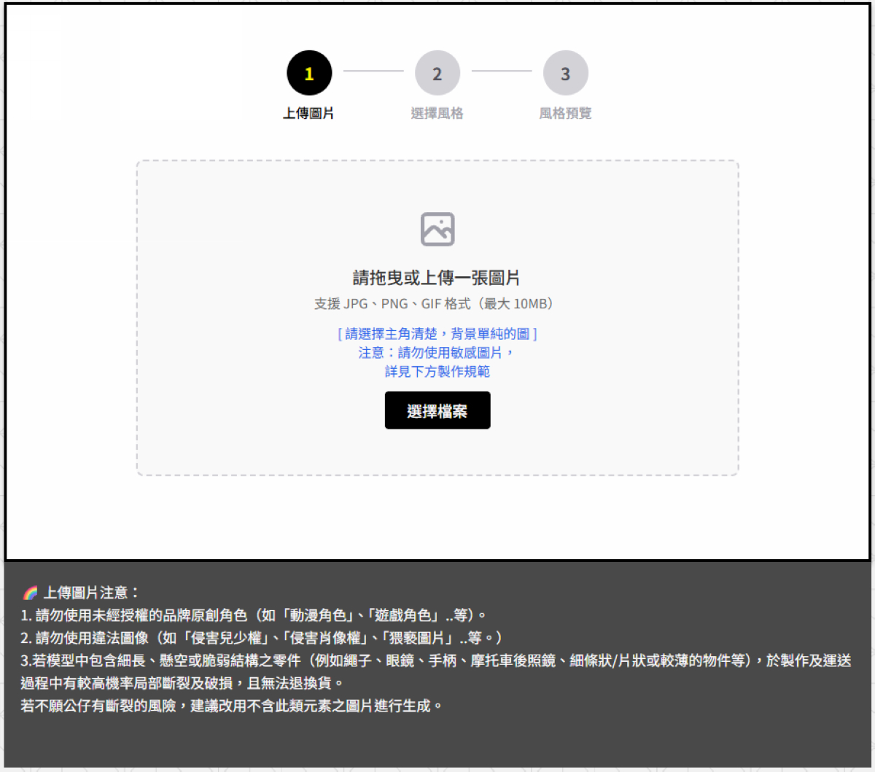Switch to the 上傳圖片 step tab
The height and width of the screenshot is (772, 875).
pyautogui.click(x=309, y=112)
